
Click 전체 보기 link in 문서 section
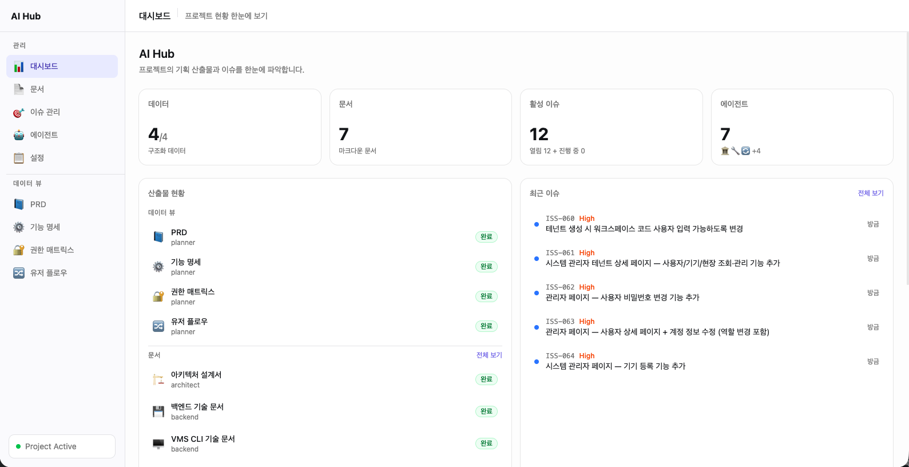(x=489, y=355)
